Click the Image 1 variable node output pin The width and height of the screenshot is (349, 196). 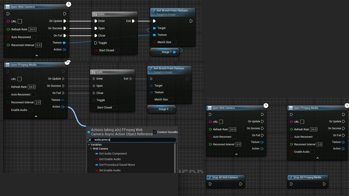[x=174, y=52]
